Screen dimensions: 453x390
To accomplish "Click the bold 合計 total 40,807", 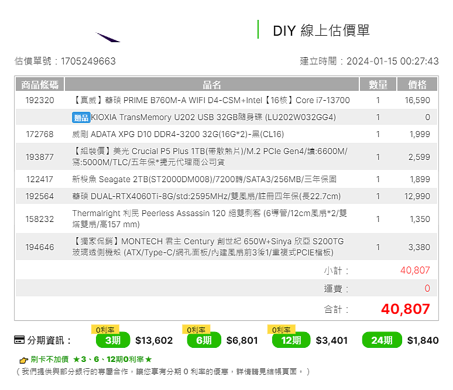I will 406,309.
